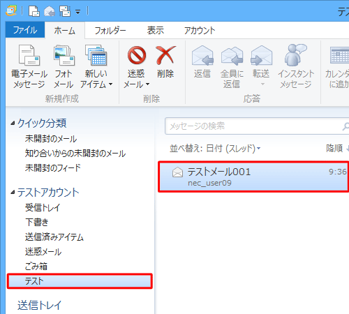Open the ファイル menu

pyautogui.click(x=25, y=30)
